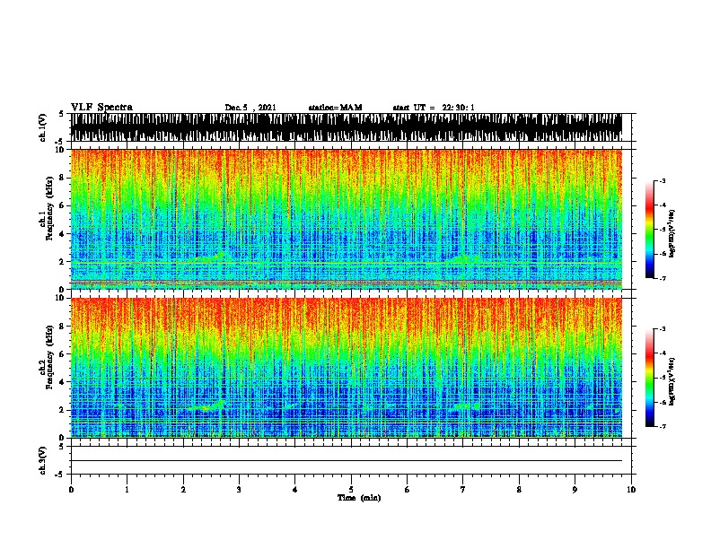Click the "VLF Spectra" plot title
Image resolution: width=711 pixels, height=549 pixels.
pos(101,108)
